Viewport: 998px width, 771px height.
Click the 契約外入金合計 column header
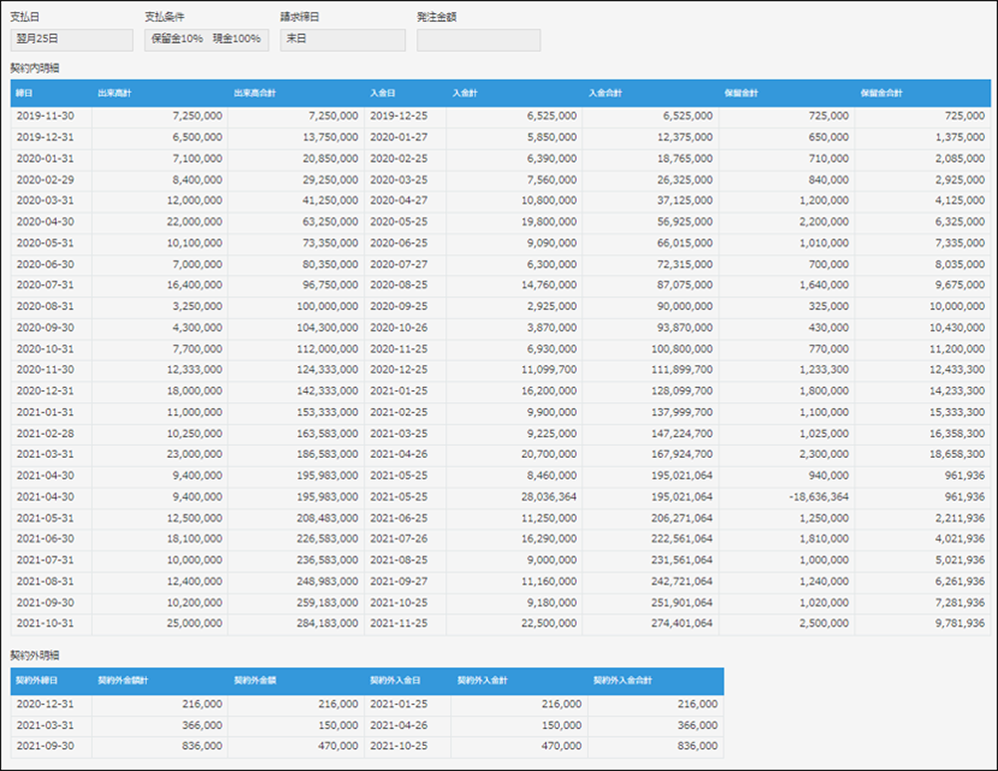656,681
